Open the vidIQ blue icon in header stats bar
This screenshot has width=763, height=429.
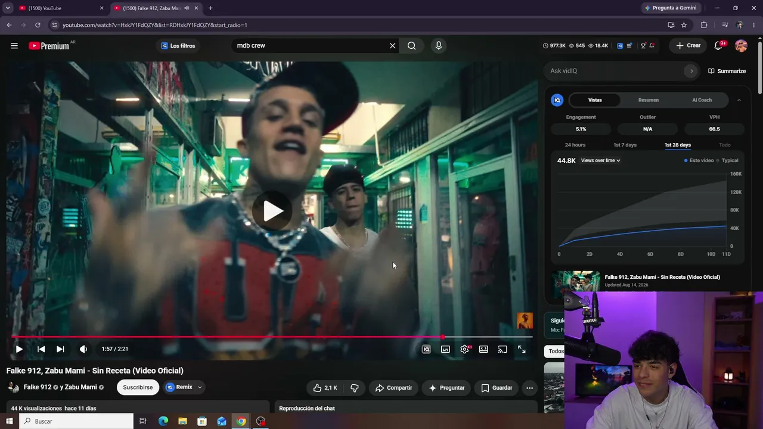pos(620,45)
